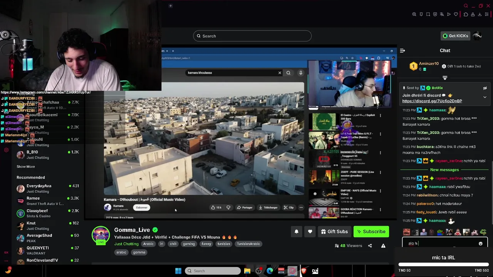Add bookmark with the heart toolbar icon

(x=456, y=14)
